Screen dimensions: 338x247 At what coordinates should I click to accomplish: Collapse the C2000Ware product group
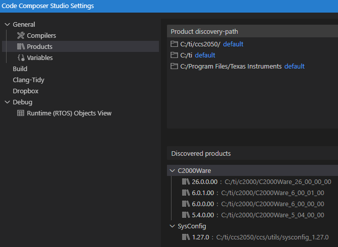click(172, 171)
